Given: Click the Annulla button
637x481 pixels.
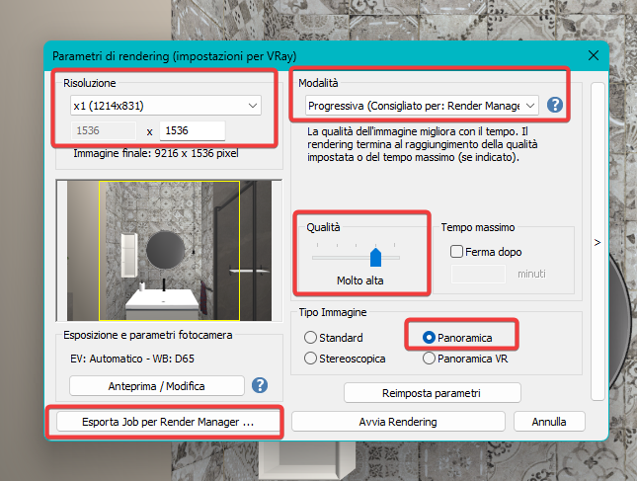Looking at the screenshot, I should coord(549,422).
